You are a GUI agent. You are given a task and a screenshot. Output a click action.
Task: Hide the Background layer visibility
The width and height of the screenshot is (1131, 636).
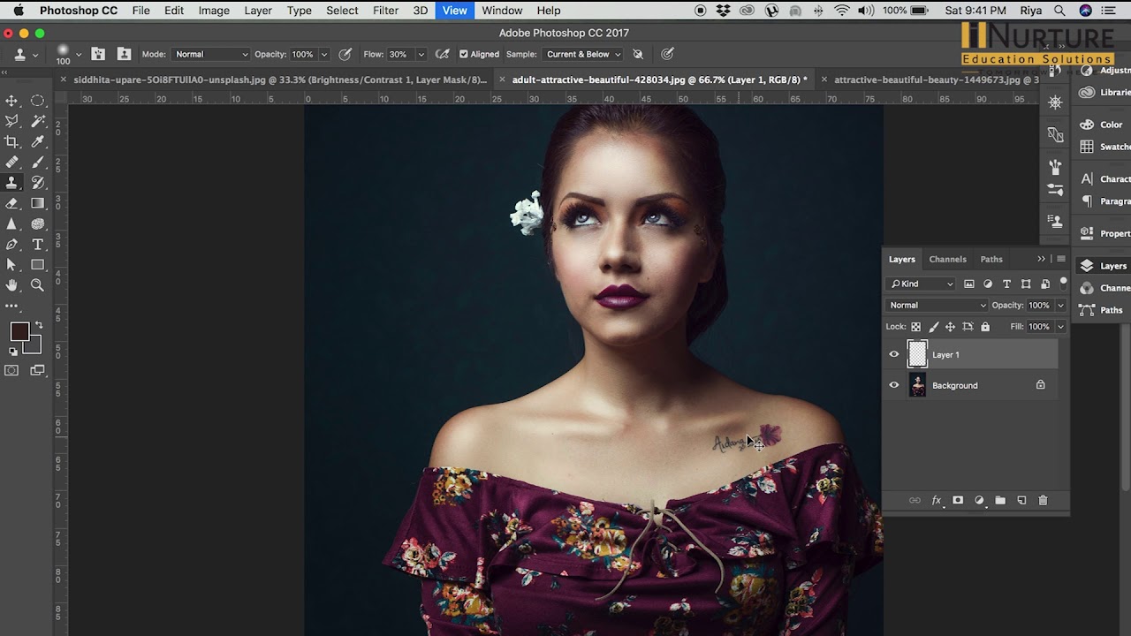(x=894, y=386)
